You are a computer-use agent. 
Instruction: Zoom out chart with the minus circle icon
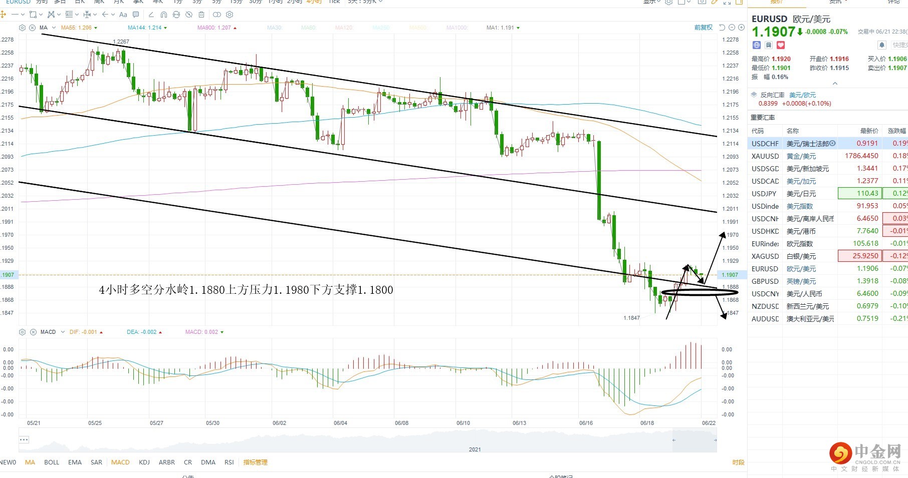coord(732,28)
